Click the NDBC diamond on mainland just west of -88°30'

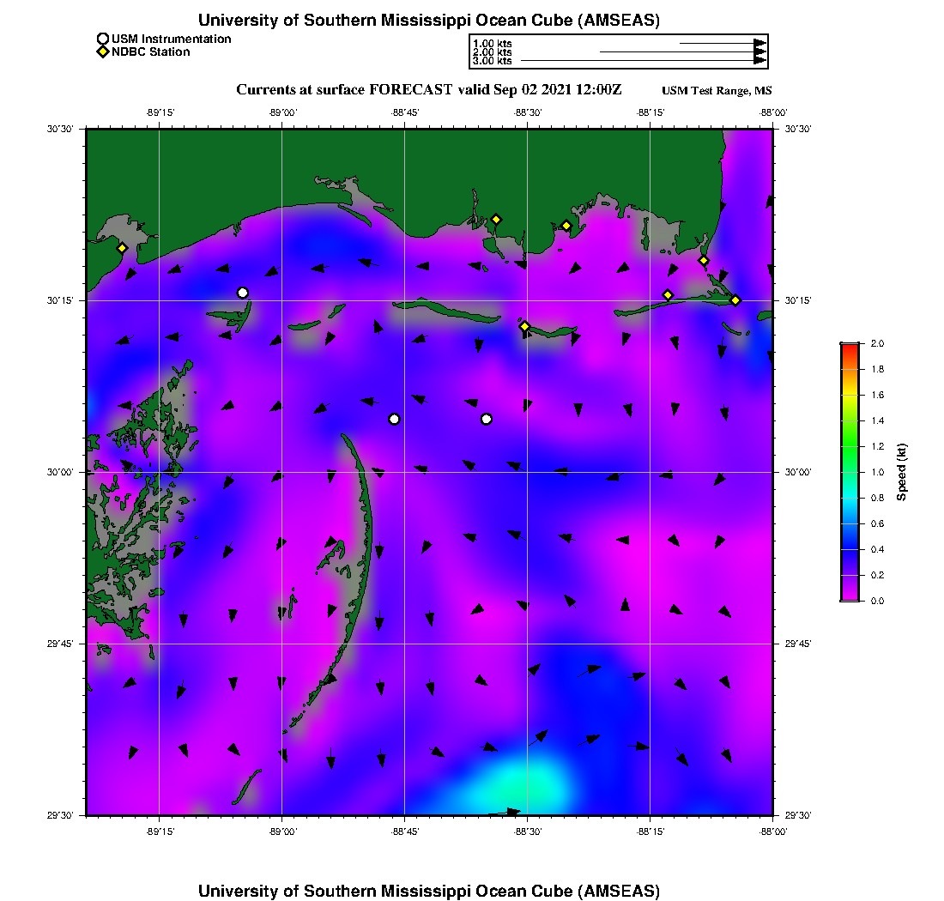496,219
